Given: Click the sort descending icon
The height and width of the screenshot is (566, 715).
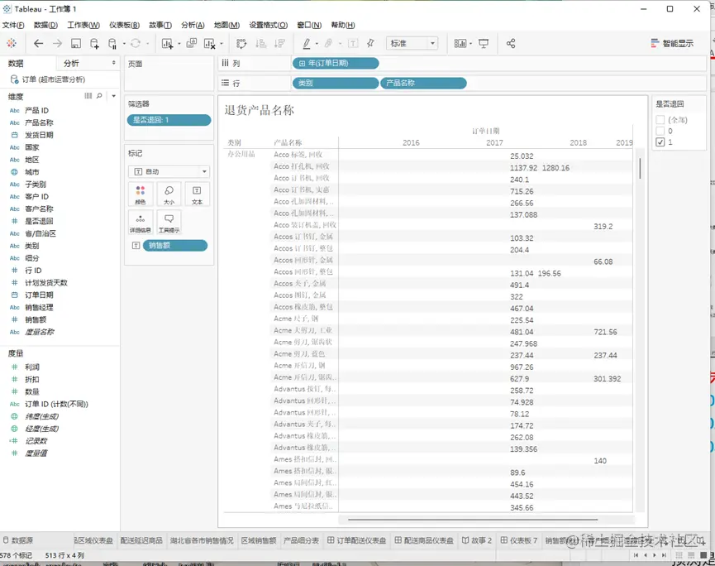Looking at the screenshot, I should 279,43.
